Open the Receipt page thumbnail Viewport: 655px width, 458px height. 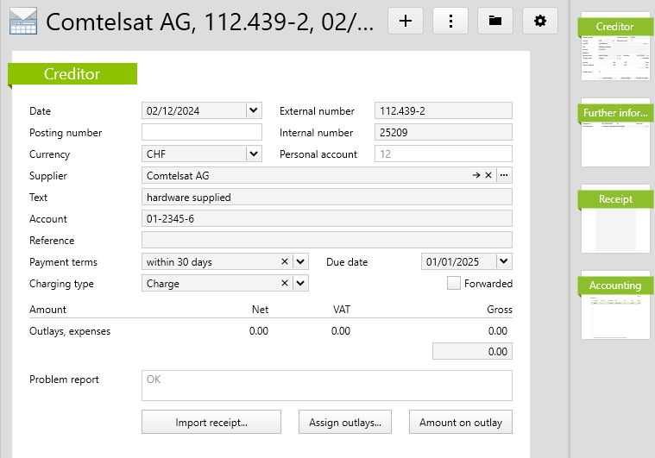(615, 219)
